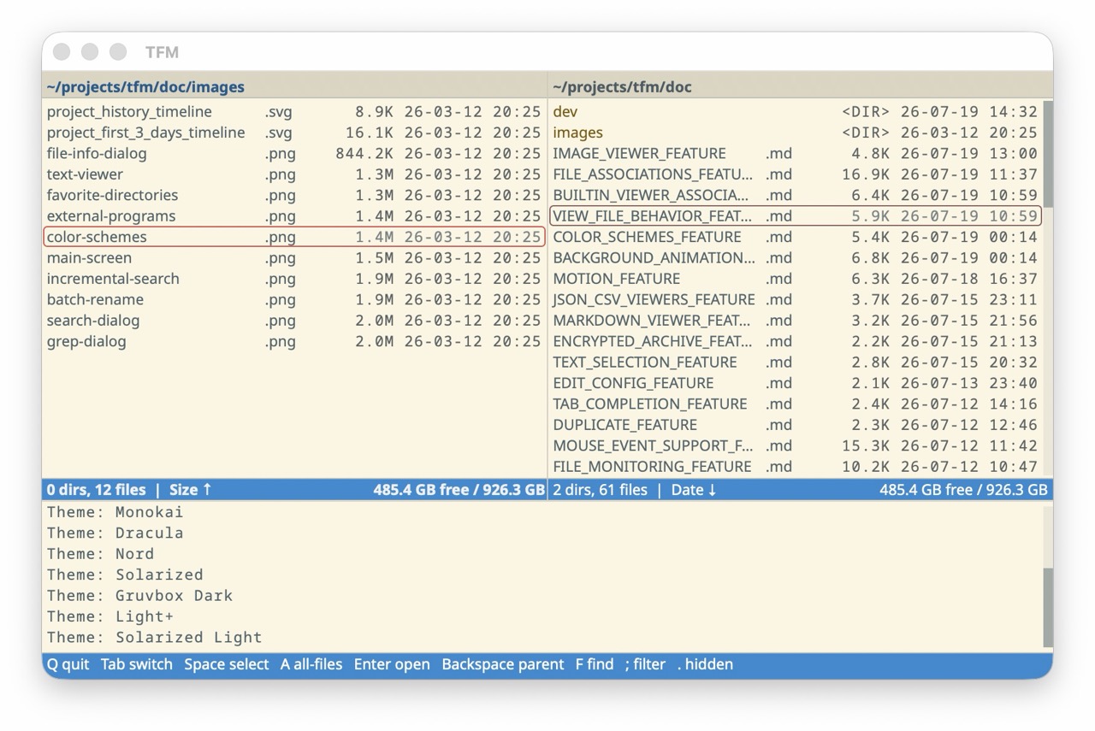Click DUPLICATE_FEATURE markdown file
The width and height of the screenshot is (1095, 731).
click(x=796, y=425)
